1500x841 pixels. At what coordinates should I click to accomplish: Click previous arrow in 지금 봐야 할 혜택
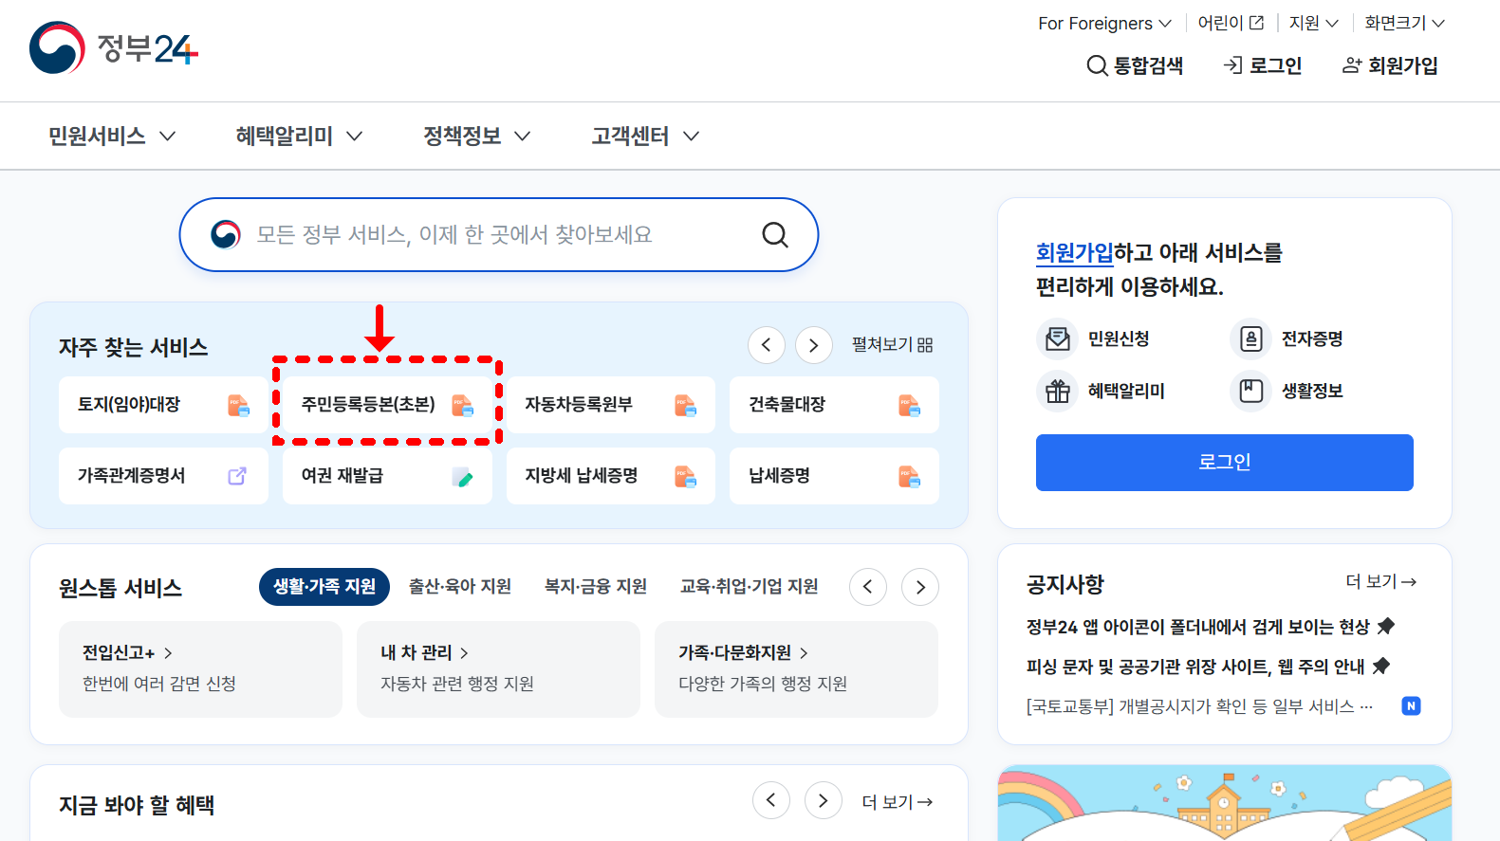pos(771,800)
